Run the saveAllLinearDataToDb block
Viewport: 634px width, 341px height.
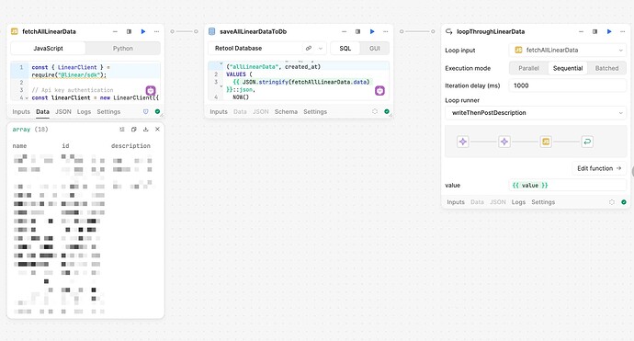point(372,31)
